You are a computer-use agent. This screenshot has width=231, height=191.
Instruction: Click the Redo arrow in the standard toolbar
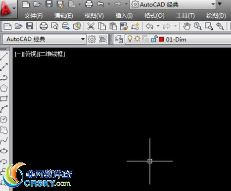[x=167, y=26]
